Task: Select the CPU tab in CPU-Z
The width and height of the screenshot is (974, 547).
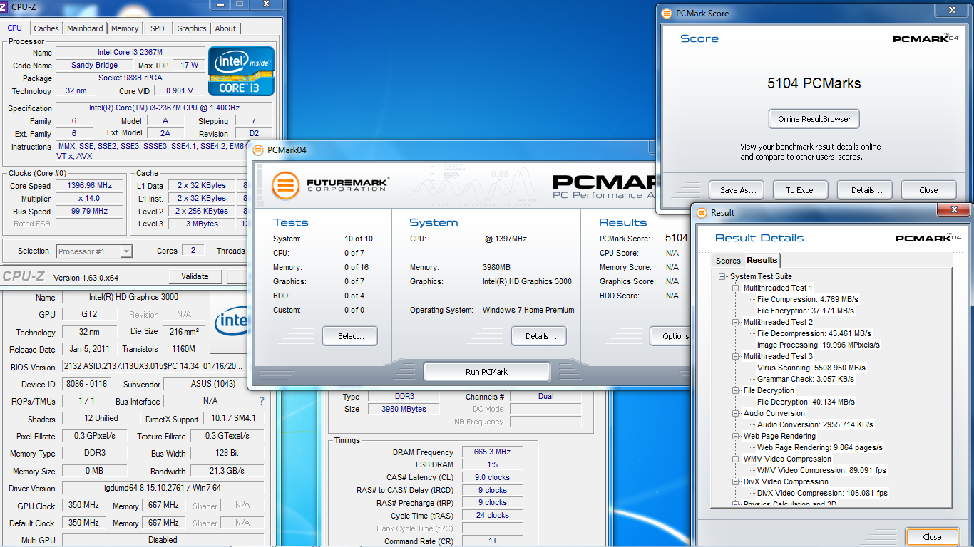Action: [x=15, y=28]
